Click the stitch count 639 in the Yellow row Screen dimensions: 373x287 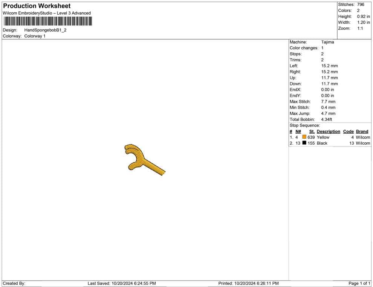tap(311, 137)
